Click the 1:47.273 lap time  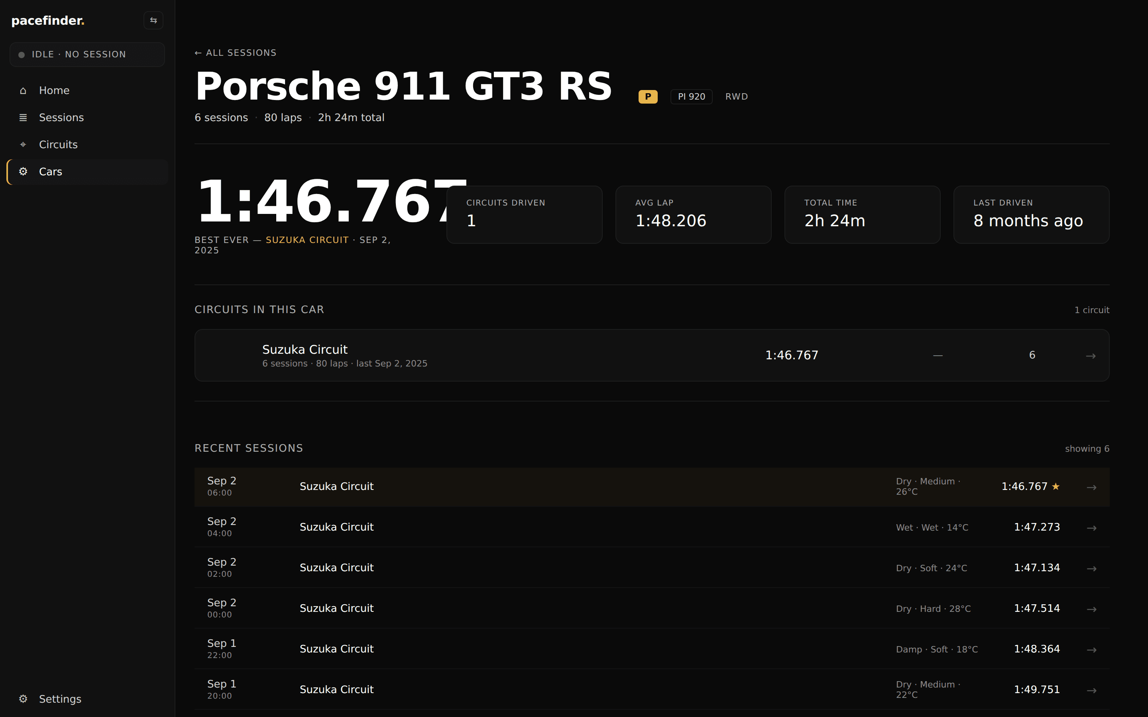pos(1036,527)
